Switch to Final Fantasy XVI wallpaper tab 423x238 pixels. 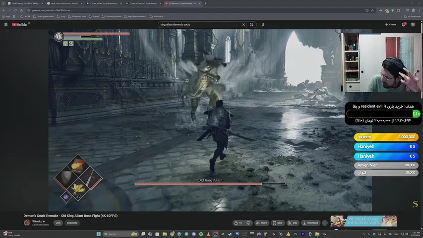coord(25,3)
